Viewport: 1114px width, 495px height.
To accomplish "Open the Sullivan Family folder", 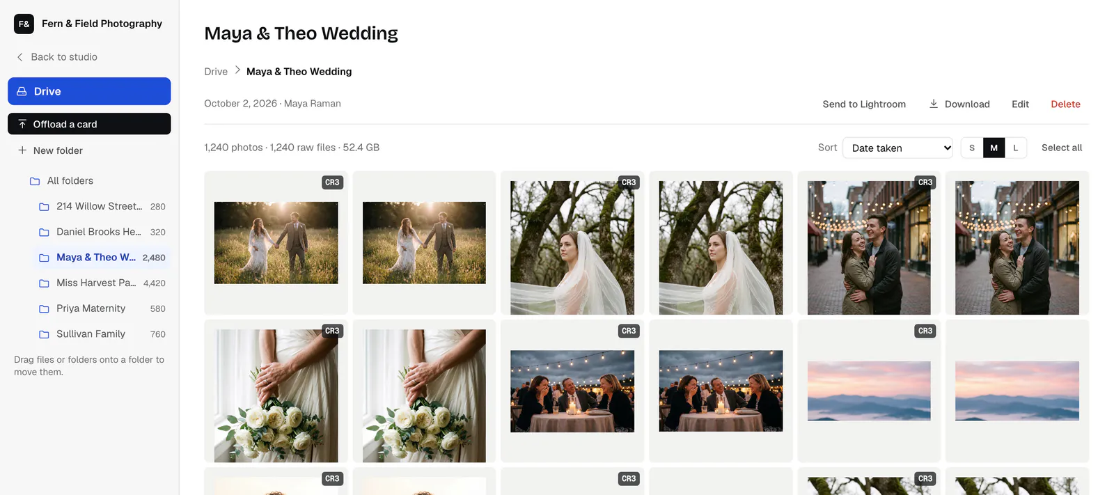I will [102, 334].
